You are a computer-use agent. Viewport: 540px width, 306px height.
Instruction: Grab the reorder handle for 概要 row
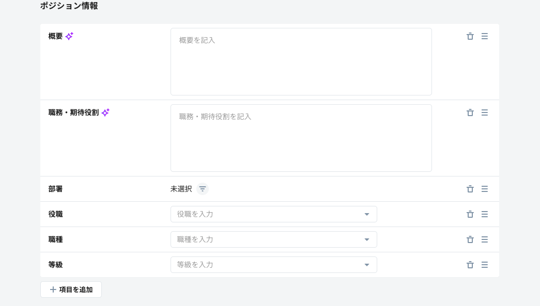click(485, 36)
